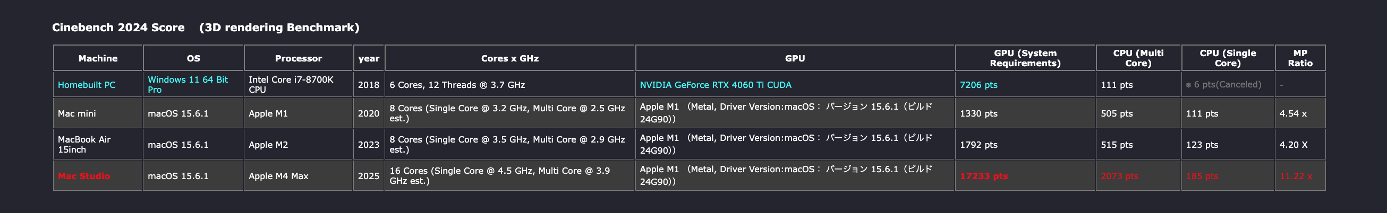Click the Machine column header
Image resolution: width=1387 pixels, height=213 pixels.
pyautogui.click(x=98, y=58)
